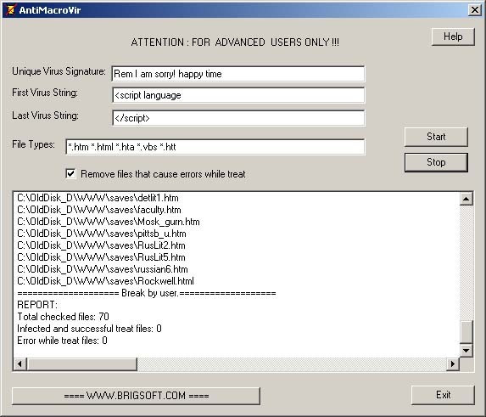The height and width of the screenshot is (417, 486).
Task: Select the faculty.htm log entry
Action: click(99, 210)
